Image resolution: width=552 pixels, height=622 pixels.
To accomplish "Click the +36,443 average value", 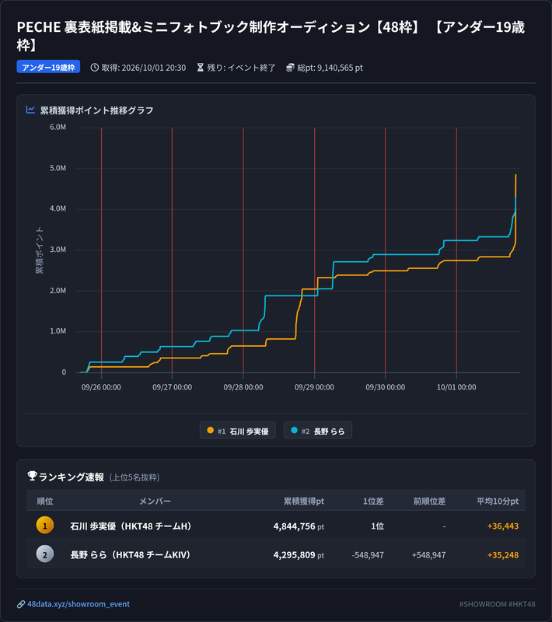I will click(x=503, y=526).
